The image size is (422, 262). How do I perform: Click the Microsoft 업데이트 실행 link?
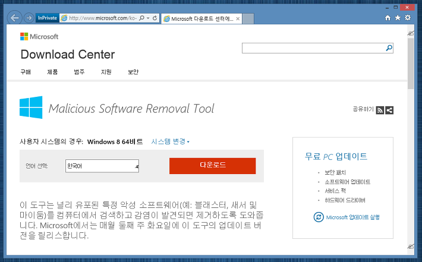[x=353, y=217]
